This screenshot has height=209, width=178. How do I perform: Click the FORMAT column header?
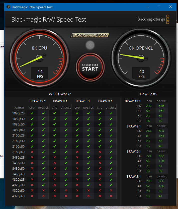(19, 108)
